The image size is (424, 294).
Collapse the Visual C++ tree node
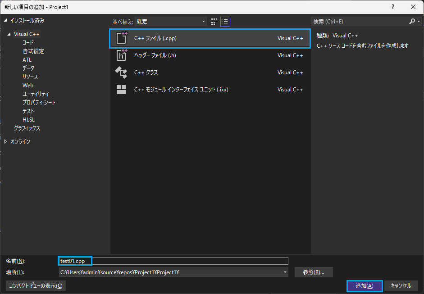pos(9,34)
